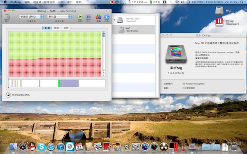Image resolution: width=247 pixels, height=154 pixels.
Task: Toggle the lock icon to prevent changes
Action: coord(8,95)
